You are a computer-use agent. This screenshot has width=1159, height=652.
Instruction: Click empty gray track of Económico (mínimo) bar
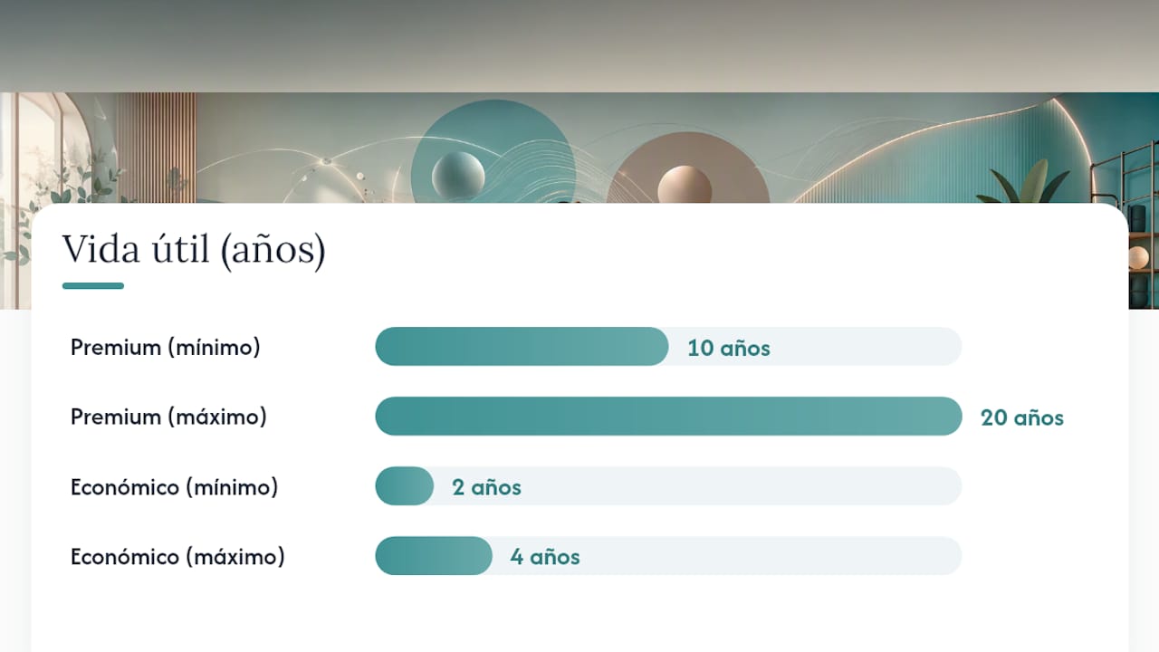point(742,486)
